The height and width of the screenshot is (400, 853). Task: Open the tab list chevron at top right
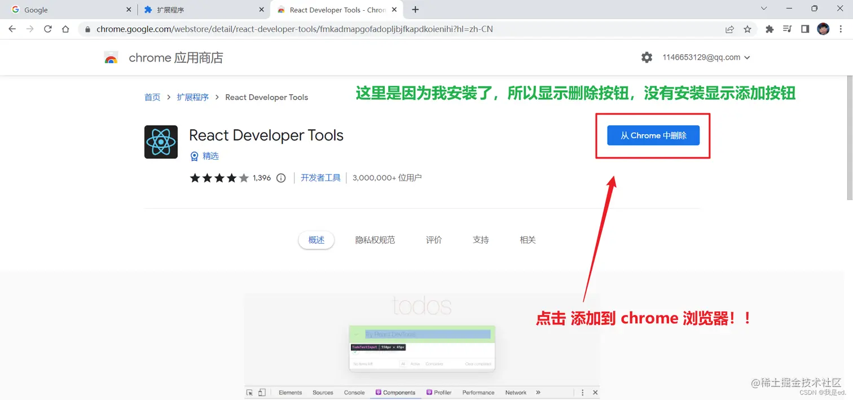[x=764, y=9]
